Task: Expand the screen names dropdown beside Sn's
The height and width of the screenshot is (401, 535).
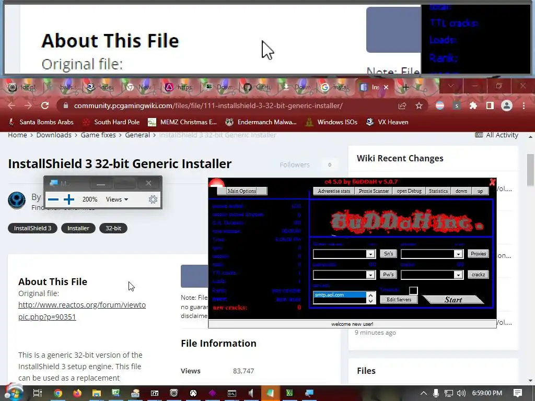Action: (x=370, y=254)
